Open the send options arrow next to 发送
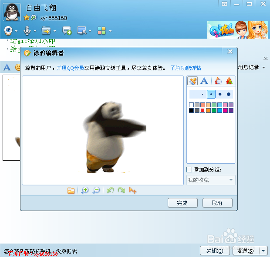Image resolution: width=270 pixels, height=257 pixels. click(263, 251)
